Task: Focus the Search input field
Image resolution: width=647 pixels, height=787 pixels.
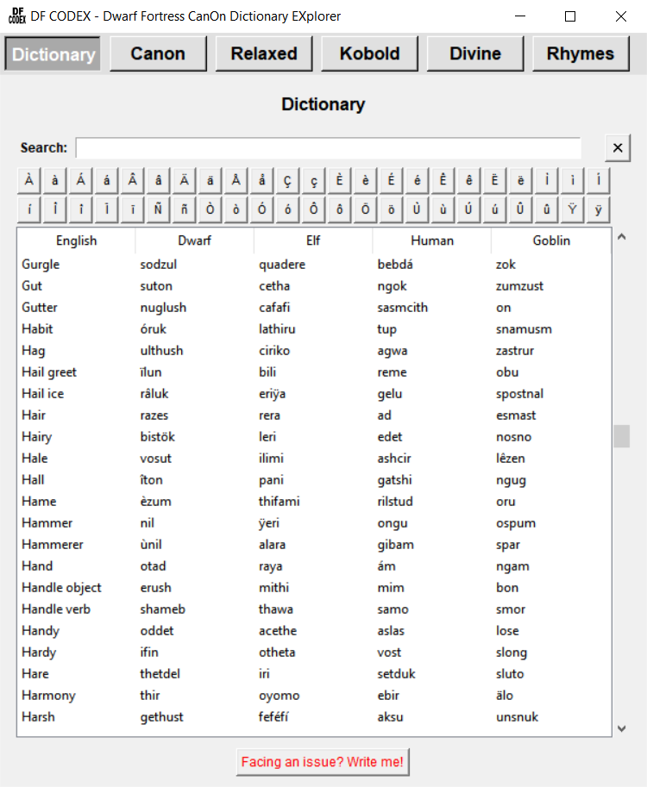Action: tap(329, 148)
